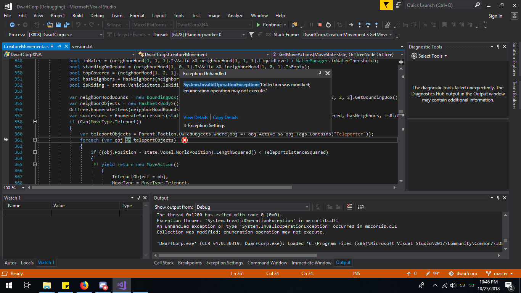Click the red exception error icon
This screenshot has height=293, width=521.
(x=185, y=140)
